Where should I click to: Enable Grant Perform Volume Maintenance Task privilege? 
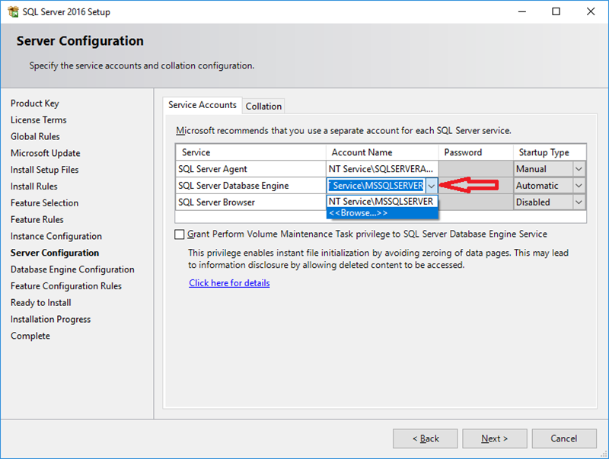pyautogui.click(x=180, y=234)
